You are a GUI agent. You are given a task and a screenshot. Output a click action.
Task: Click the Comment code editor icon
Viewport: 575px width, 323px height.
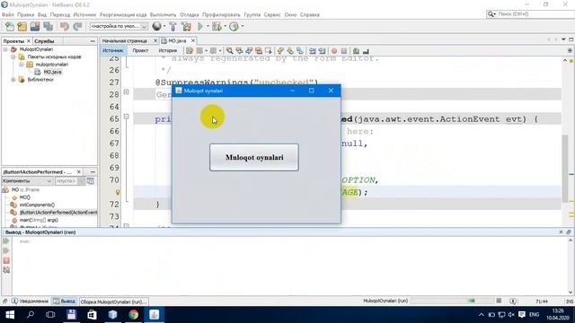pyautogui.click(x=356, y=50)
